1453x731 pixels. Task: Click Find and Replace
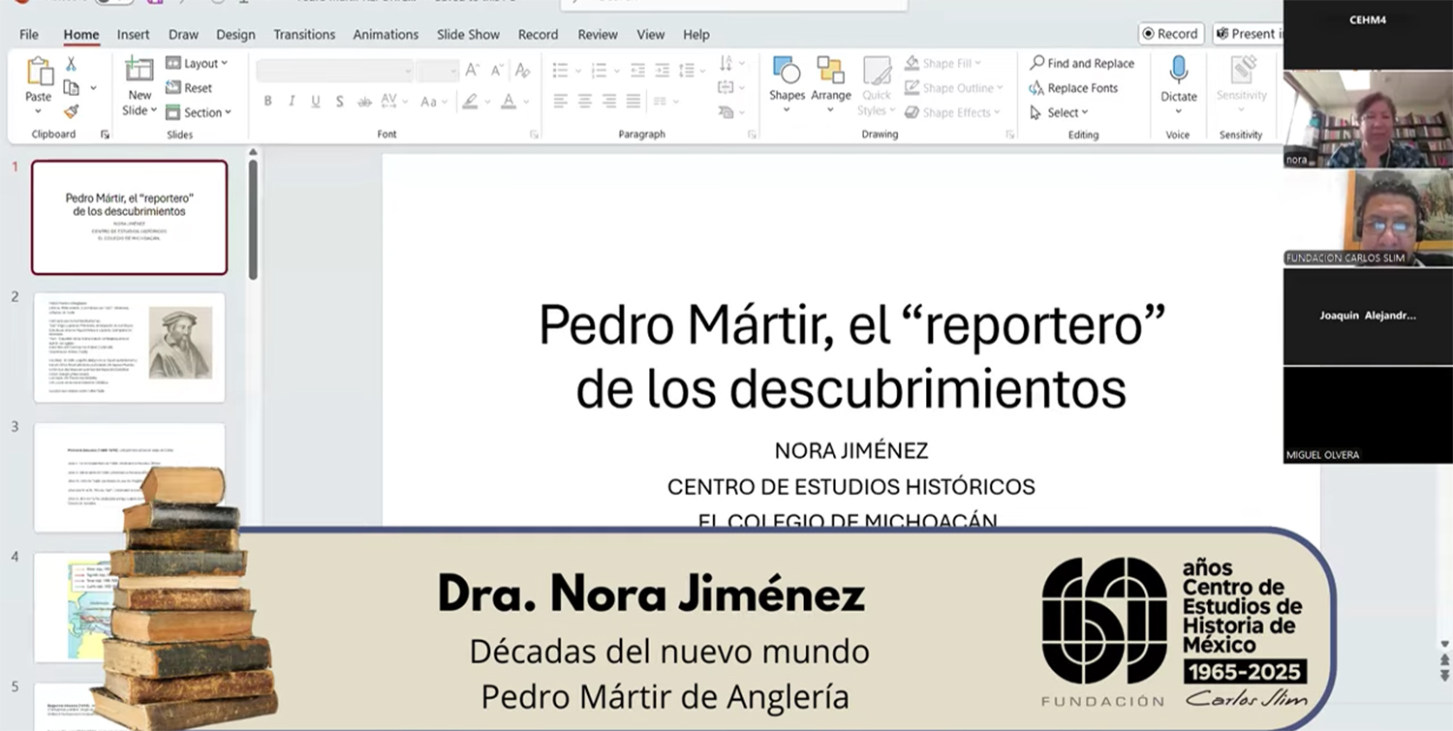click(1081, 63)
